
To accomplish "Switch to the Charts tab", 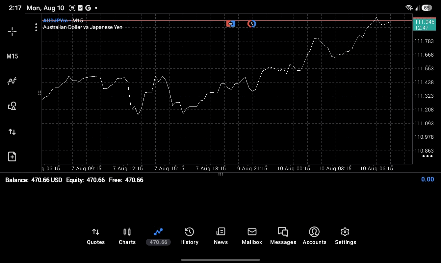I will pos(127,236).
